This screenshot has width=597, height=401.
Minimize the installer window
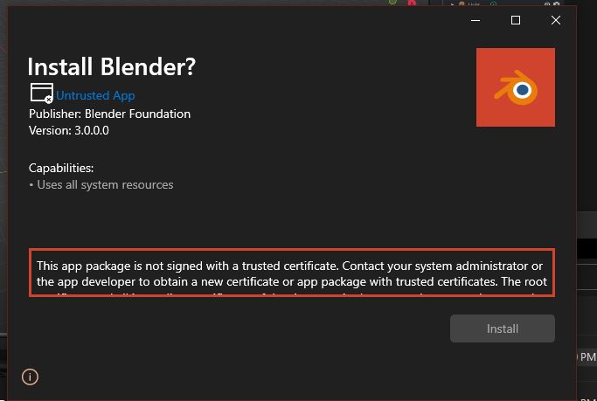(476, 20)
